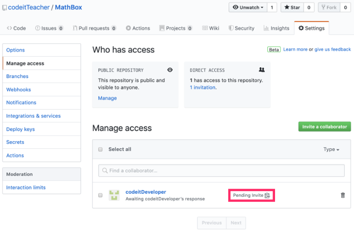Switch to the Issues tab
354x232 pixels.
pos(49,28)
